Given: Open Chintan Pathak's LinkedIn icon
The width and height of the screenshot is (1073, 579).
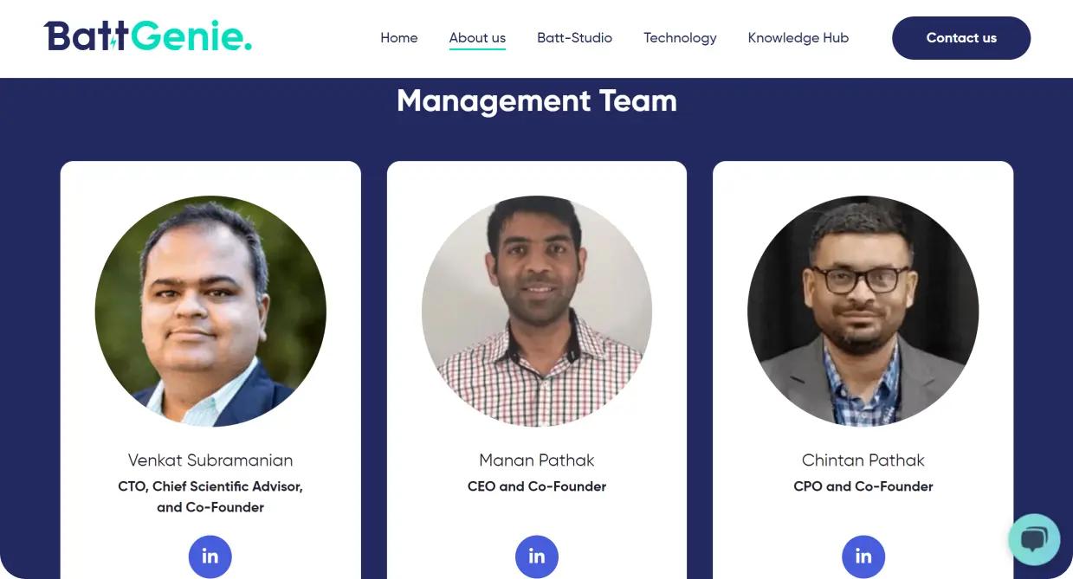Looking at the screenshot, I should click(x=863, y=556).
